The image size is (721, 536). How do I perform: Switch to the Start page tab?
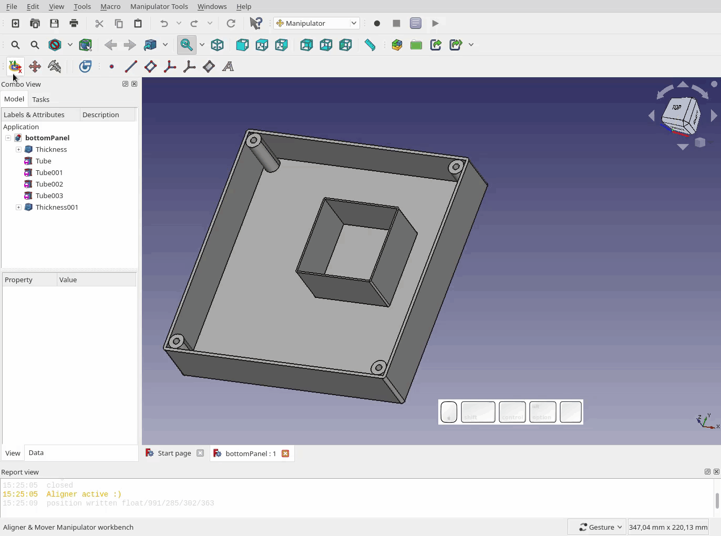point(174,453)
